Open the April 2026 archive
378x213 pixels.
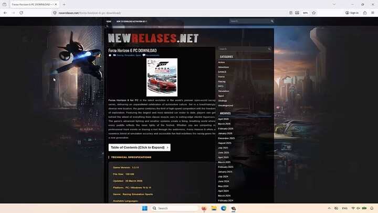click(x=223, y=119)
